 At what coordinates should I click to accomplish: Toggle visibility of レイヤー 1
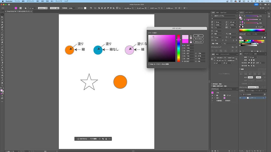[x=240, y=98]
